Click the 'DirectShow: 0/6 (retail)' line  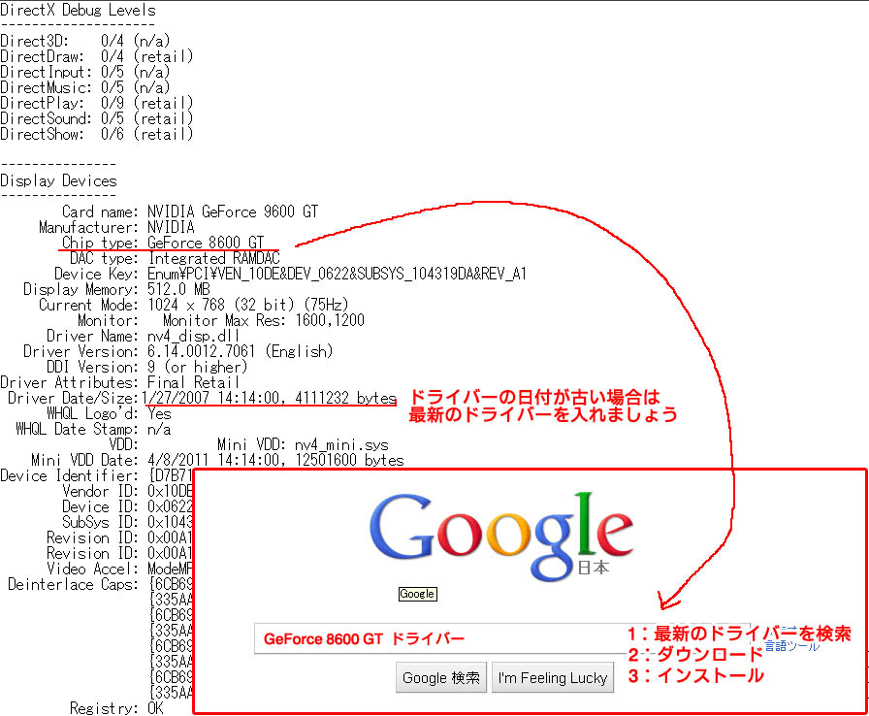pos(96,134)
